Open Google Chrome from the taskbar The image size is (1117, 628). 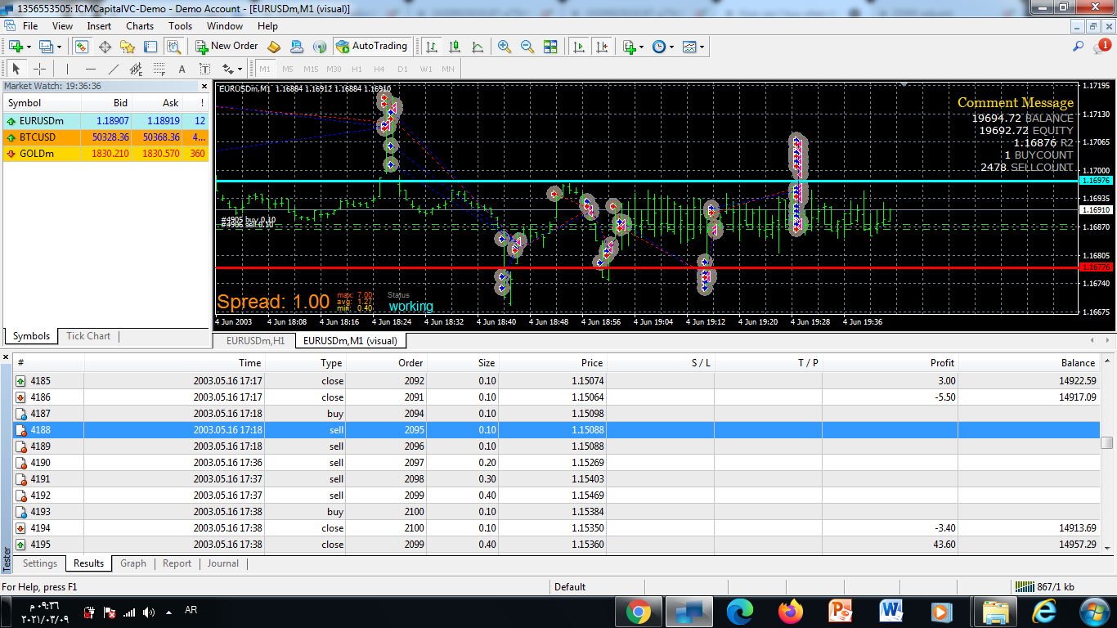(639, 611)
